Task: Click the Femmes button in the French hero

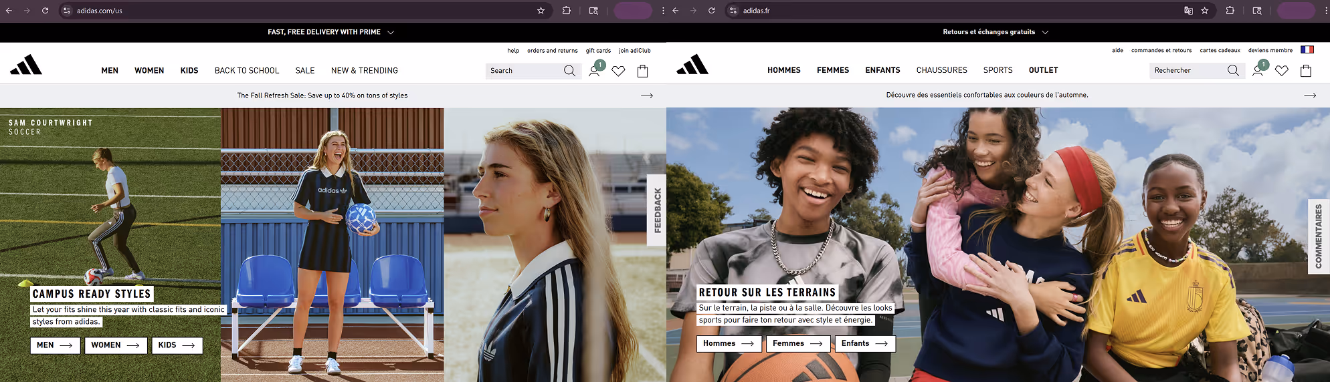Action: tap(798, 343)
